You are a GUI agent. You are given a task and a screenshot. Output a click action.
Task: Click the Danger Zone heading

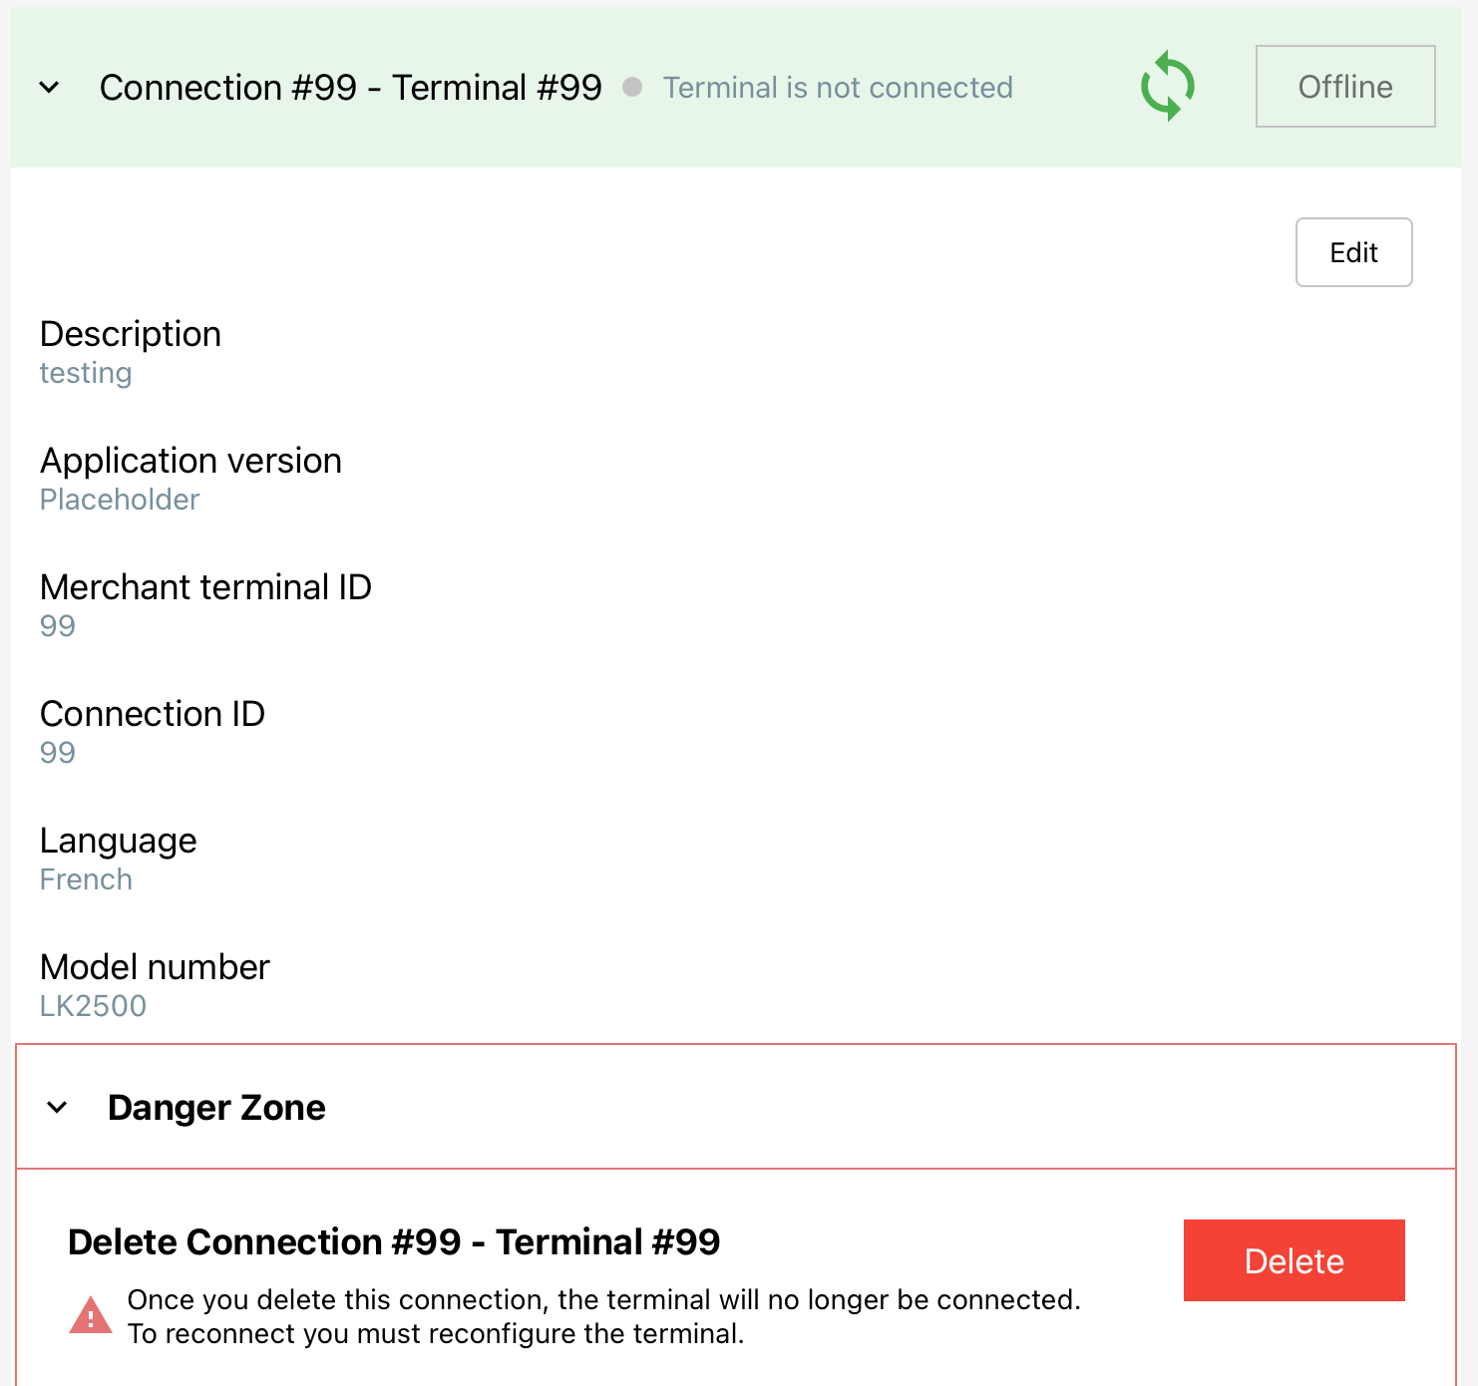[216, 1108]
